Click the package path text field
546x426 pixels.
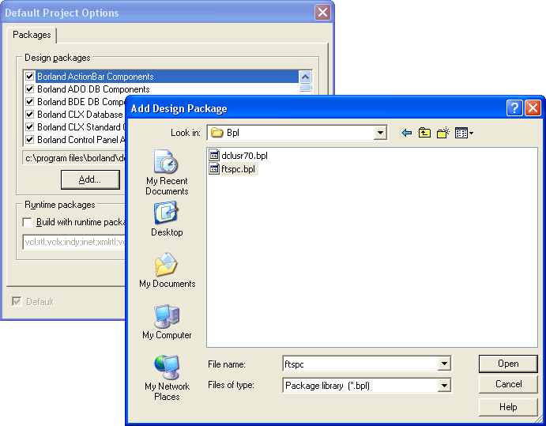pos(74,158)
